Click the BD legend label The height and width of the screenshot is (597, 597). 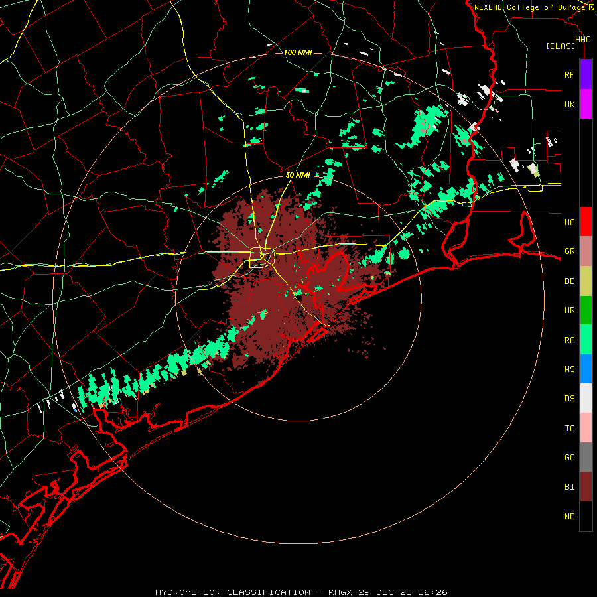point(570,281)
